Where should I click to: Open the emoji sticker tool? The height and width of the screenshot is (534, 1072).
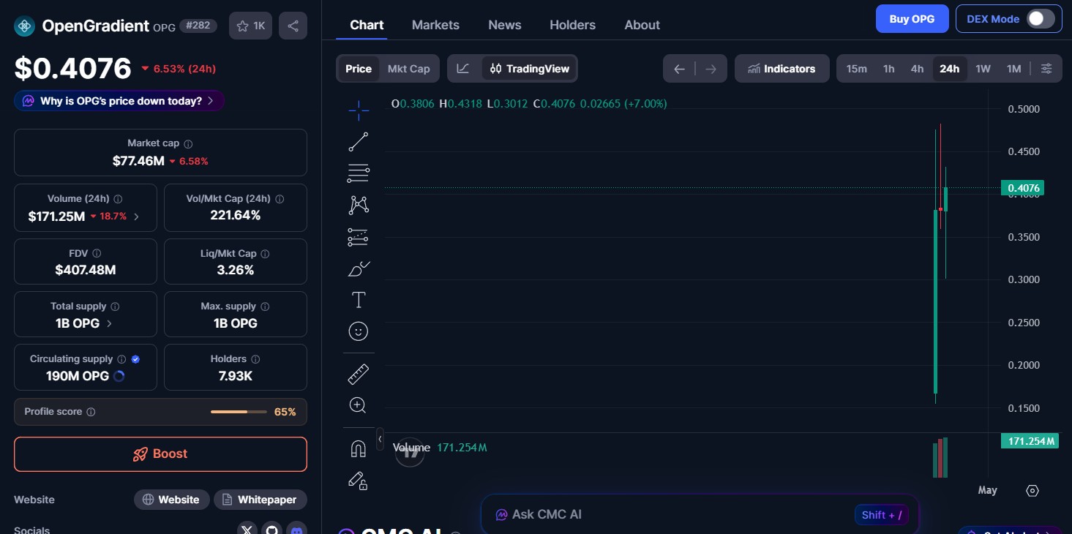pyautogui.click(x=358, y=331)
